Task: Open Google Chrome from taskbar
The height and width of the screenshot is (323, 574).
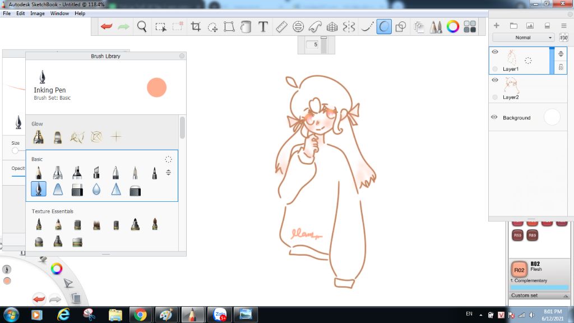Action: (140, 315)
